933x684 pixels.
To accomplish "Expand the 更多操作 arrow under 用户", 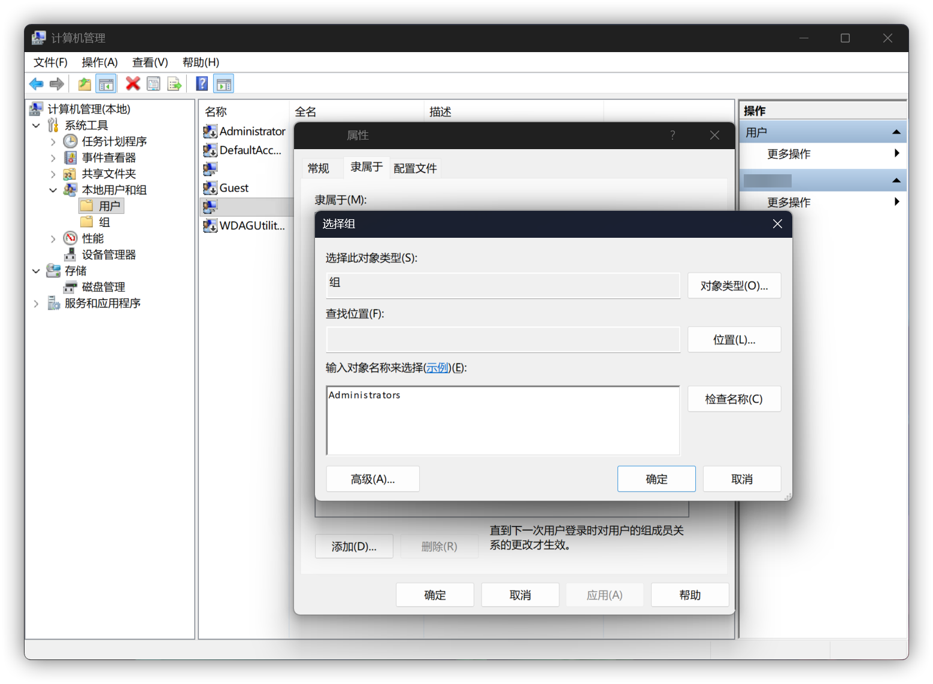I will [896, 153].
